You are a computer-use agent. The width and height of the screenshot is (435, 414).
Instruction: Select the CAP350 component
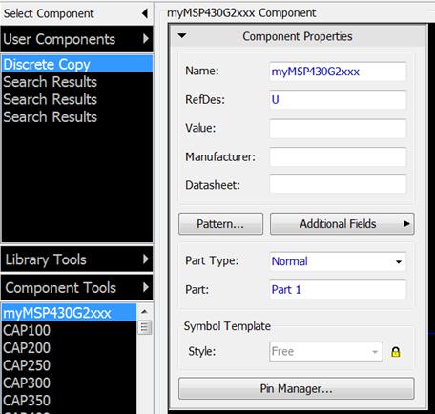[70, 401]
